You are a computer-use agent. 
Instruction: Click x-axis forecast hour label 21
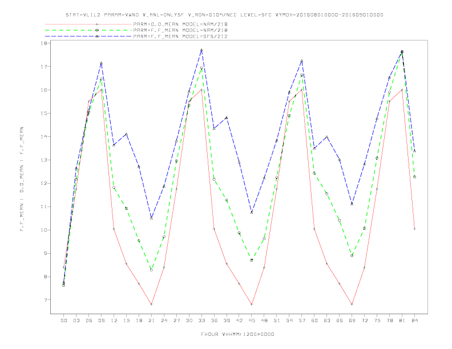point(151,320)
